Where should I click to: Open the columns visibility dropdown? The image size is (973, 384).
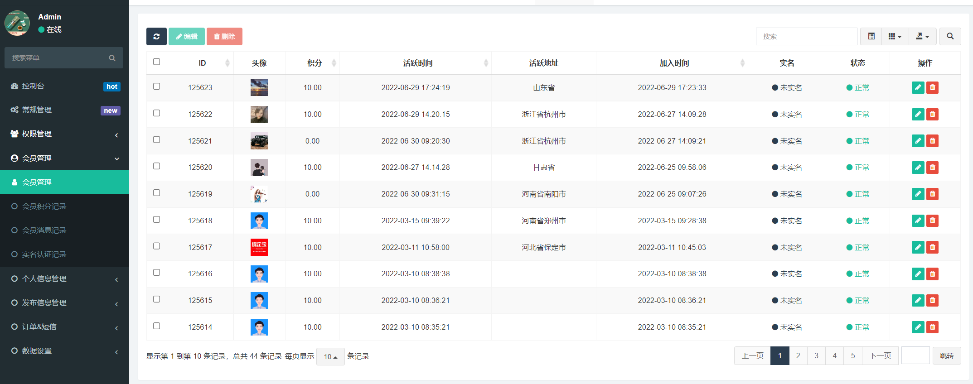(895, 36)
